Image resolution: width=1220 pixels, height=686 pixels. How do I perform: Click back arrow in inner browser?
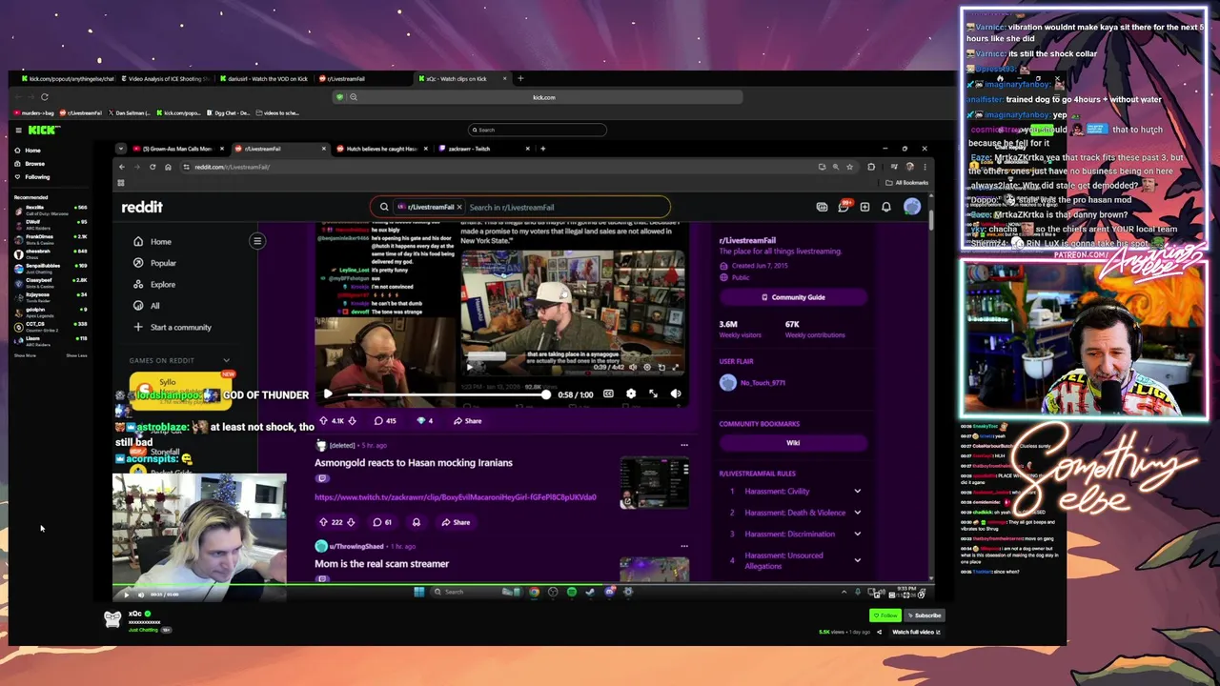pos(121,167)
